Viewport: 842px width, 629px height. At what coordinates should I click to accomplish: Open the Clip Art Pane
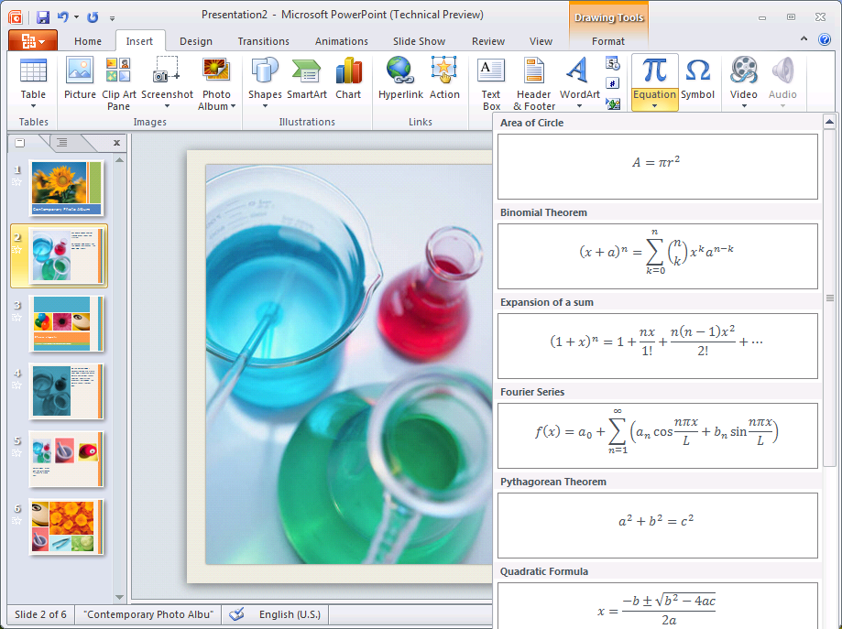pos(119,83)
